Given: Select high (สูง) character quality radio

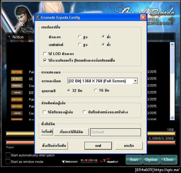Looking at the screenshot, I should pos(80,37).
